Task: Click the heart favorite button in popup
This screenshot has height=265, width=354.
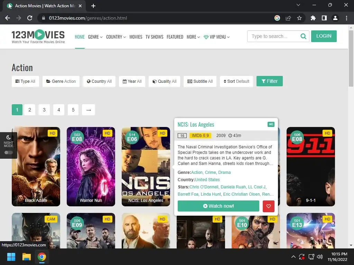Action: pos(268,206)
